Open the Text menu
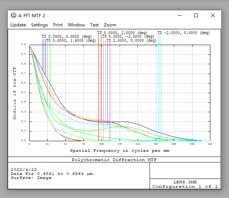229x198 pixels. click(x=94, y=25)
